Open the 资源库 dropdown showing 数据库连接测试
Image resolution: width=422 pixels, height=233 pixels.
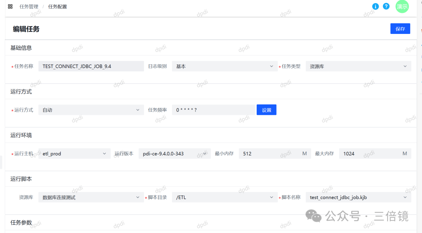pos(91,197)
